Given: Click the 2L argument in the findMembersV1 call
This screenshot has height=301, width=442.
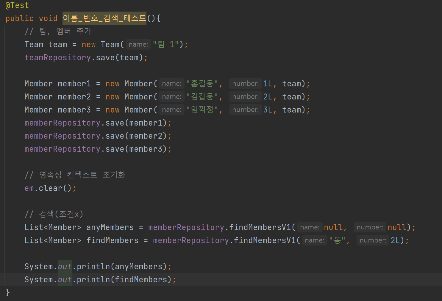Looking at the screenshot, I should pos(395,240).
